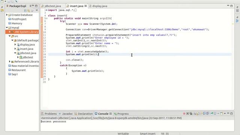Screen dimensions: 240x135
Task: Click Remove Launch icon in Console toolbar
Action: [187, 114]
